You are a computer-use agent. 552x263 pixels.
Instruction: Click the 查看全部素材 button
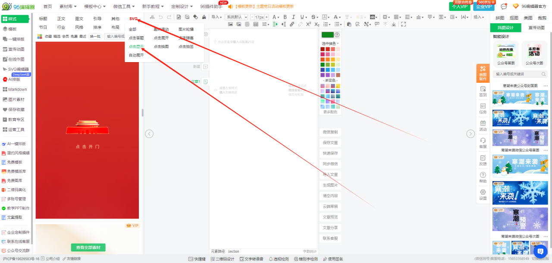coord(88,247)
